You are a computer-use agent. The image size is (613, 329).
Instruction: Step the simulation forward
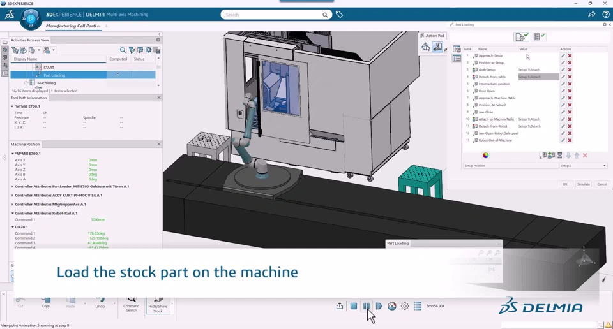pos(379,306)
